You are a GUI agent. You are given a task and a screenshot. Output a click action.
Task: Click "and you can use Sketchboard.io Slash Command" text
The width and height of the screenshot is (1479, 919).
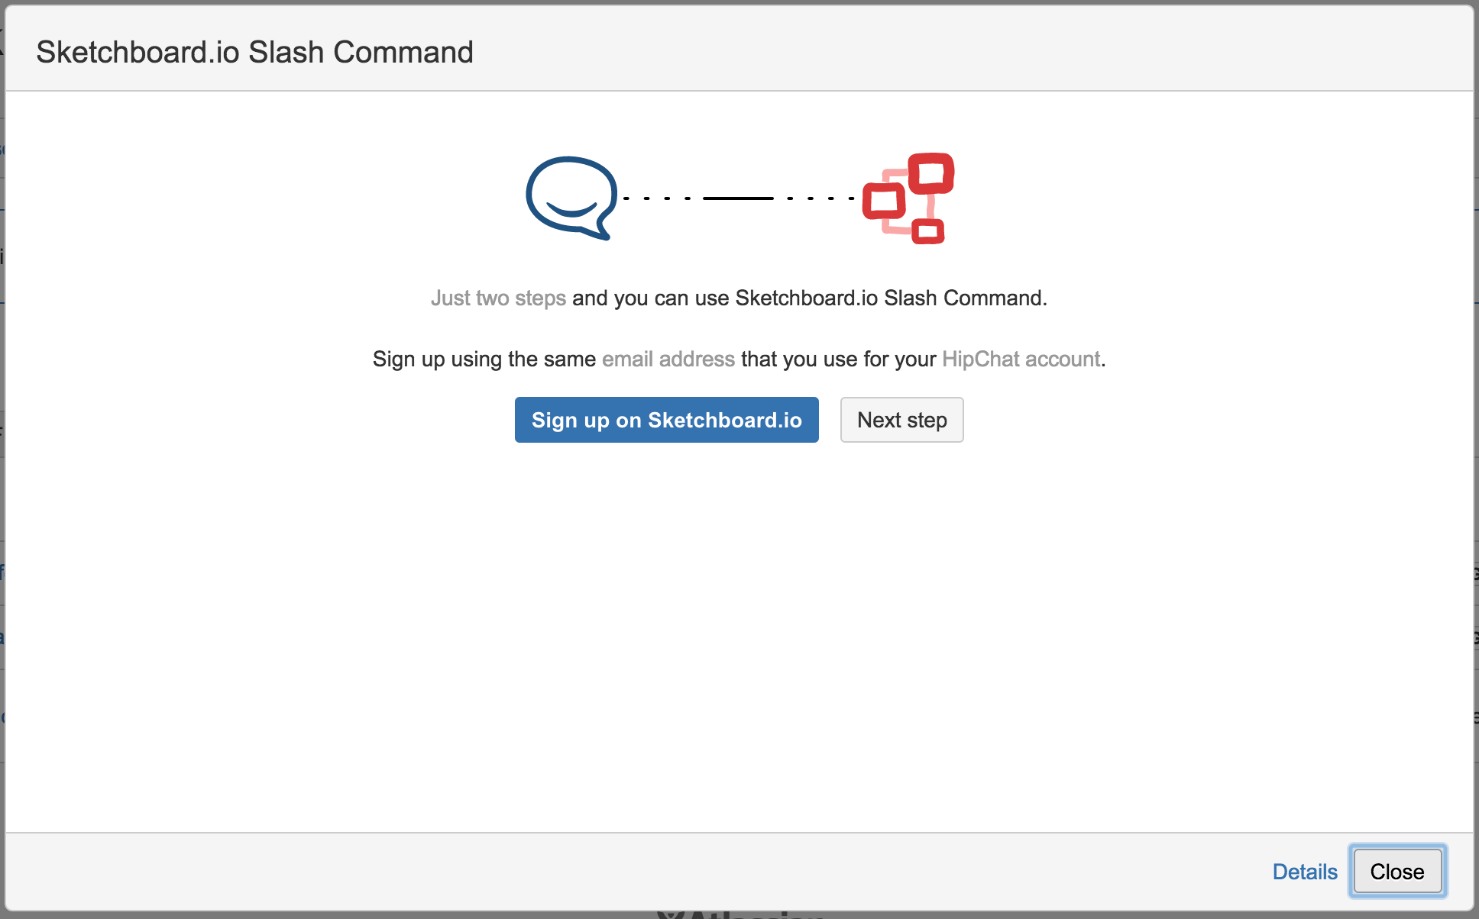pyautogui.click(x=810, y=298)
